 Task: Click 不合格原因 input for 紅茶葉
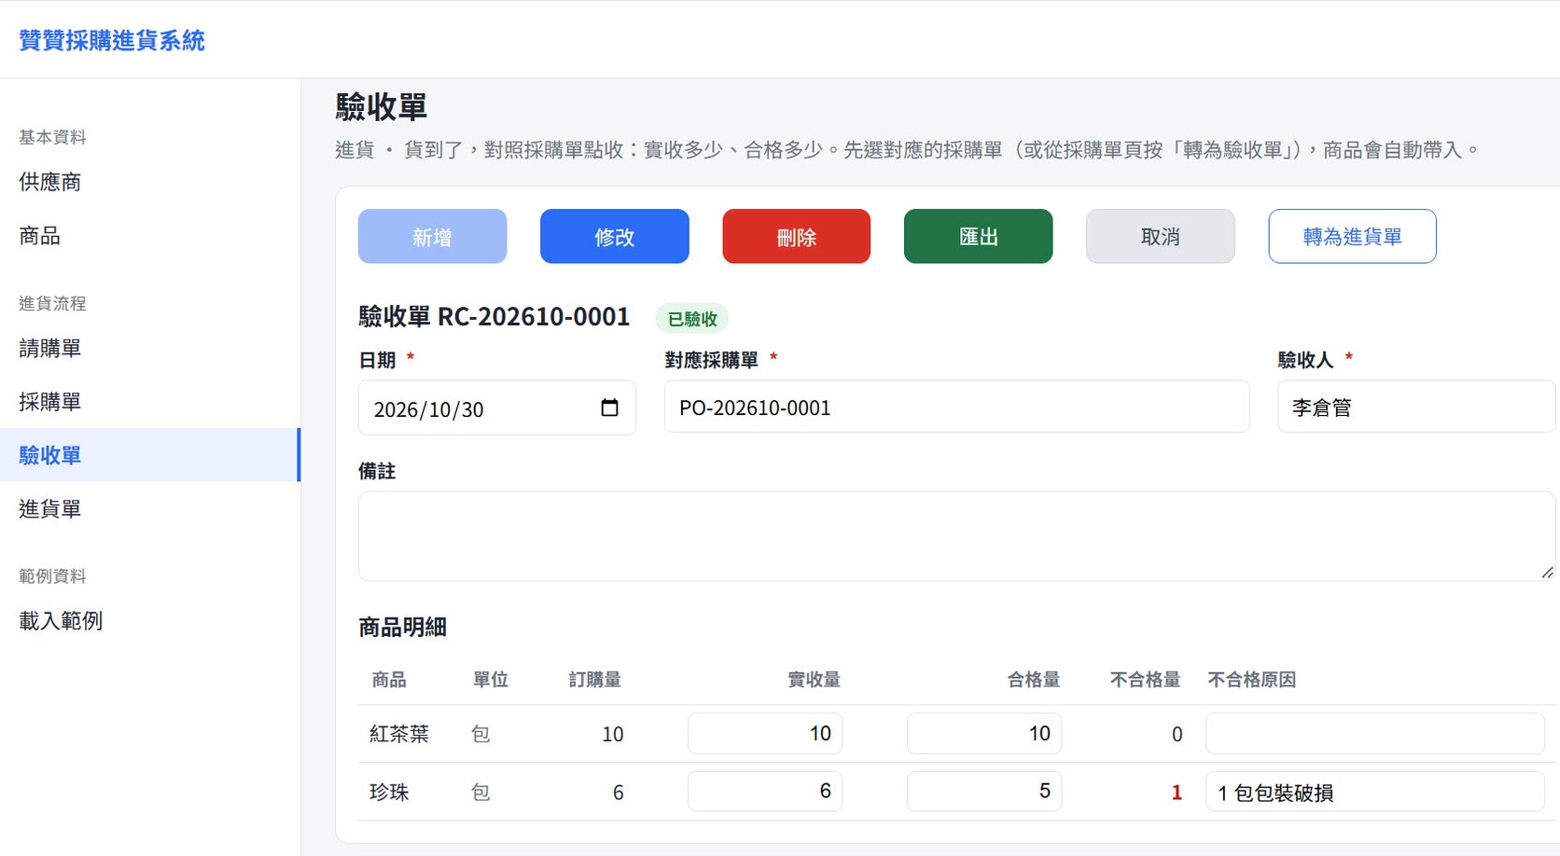(1374, 733)
